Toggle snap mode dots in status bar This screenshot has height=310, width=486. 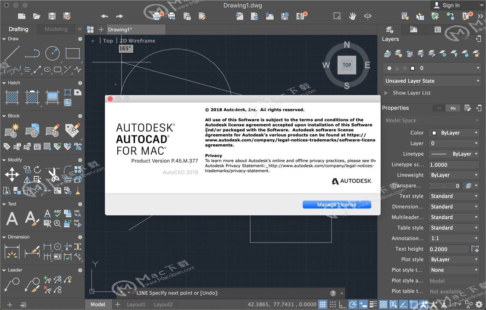pyautogui.click(x=332, y=304)
